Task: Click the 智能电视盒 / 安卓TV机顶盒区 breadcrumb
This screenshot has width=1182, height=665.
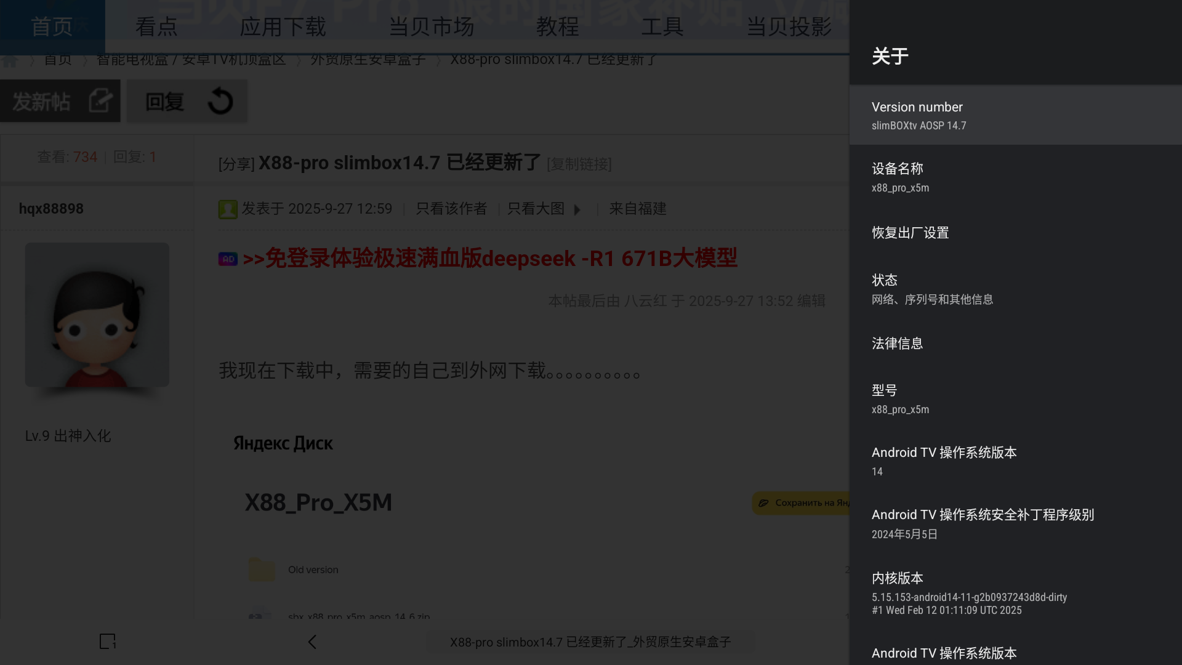Action: tap(191, 60)
